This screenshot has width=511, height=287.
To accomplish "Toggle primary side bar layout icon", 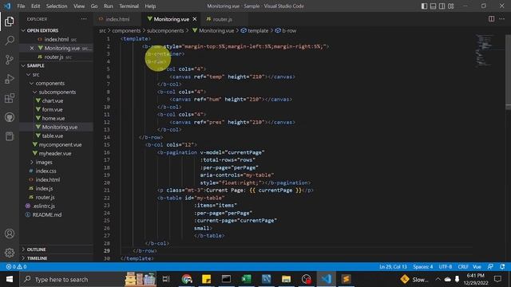I will [x=424, y=6].
